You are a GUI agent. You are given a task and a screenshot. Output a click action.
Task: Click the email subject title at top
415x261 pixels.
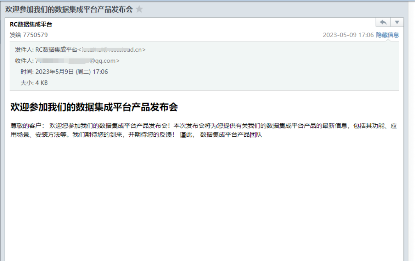coord(69,10)
